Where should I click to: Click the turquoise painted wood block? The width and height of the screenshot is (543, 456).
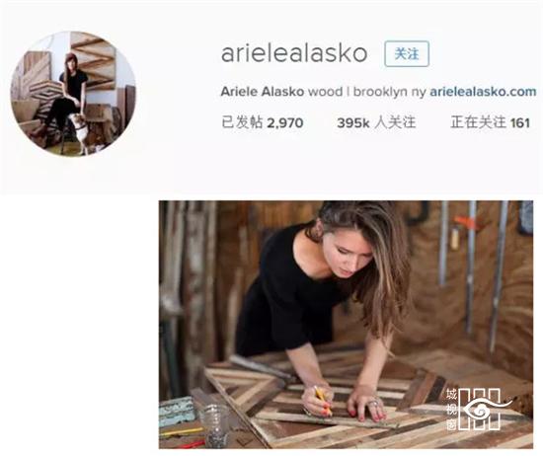tap(177, 412)
